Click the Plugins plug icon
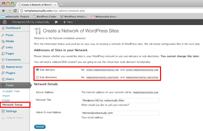Screen dimensions: 203x131 (x=3, y=73)
